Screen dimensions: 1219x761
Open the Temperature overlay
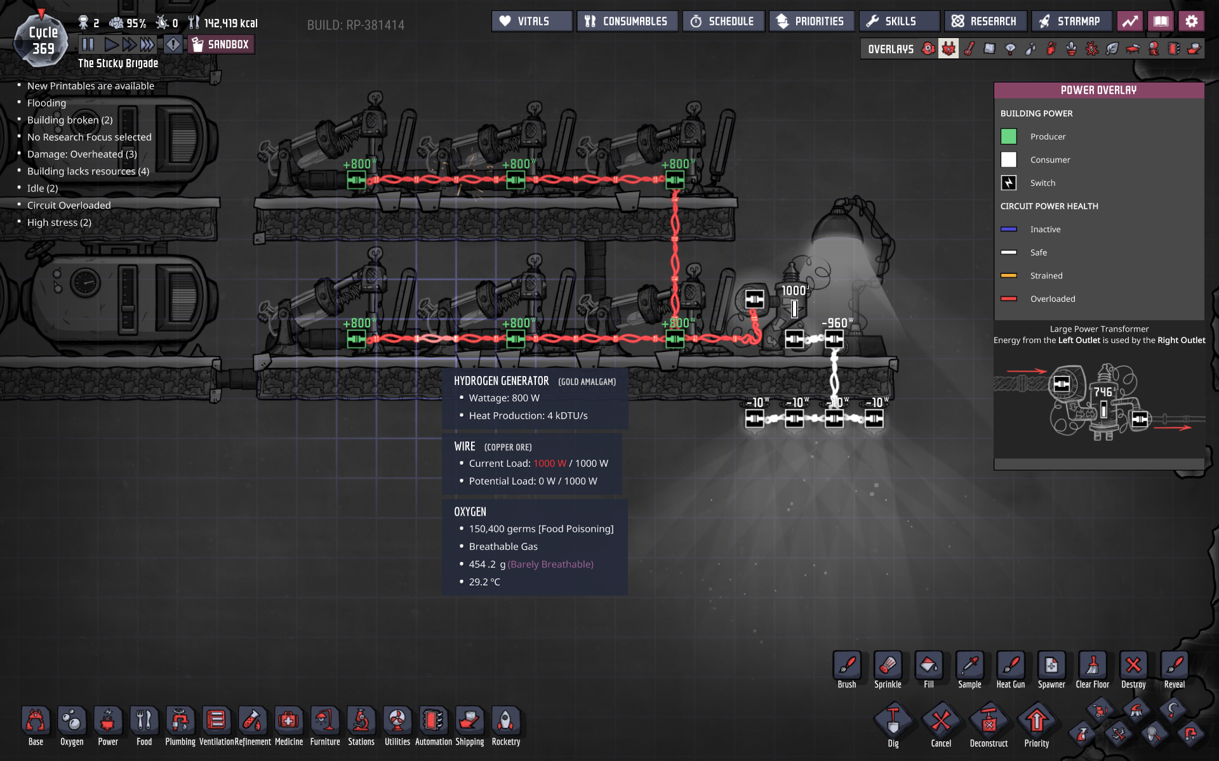click(969, 49)
